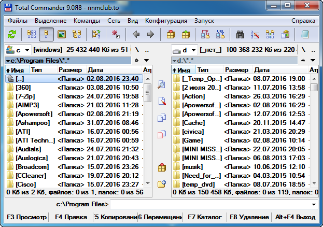323x227 pixels.
Task: Click new folder icon in middle bar
Action: pos(161,183)
